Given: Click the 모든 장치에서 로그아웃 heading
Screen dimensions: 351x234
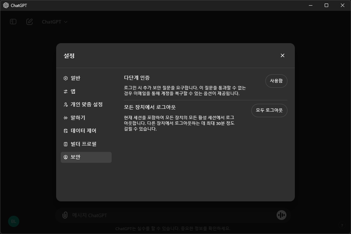Looking at the screenshot, I should click(150, 107).
